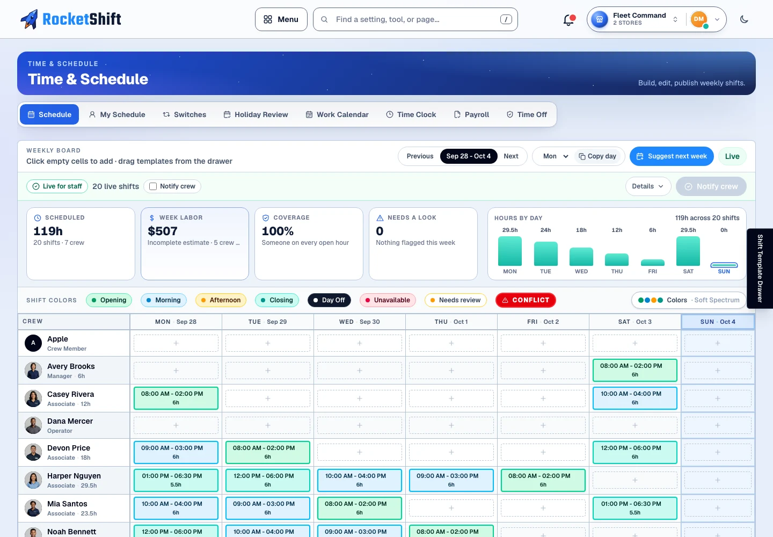Go to Previous week
773x537 pixels.
(x=420, y=156)
